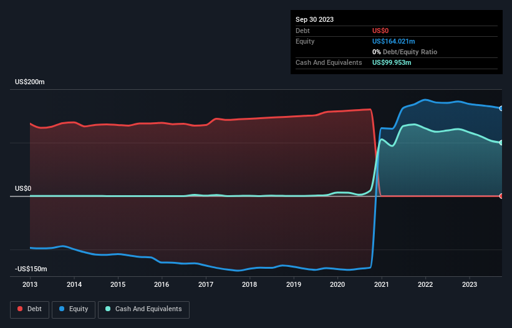
Task: Click the 2019 x-axis label
Action: [x=294, y=284]
